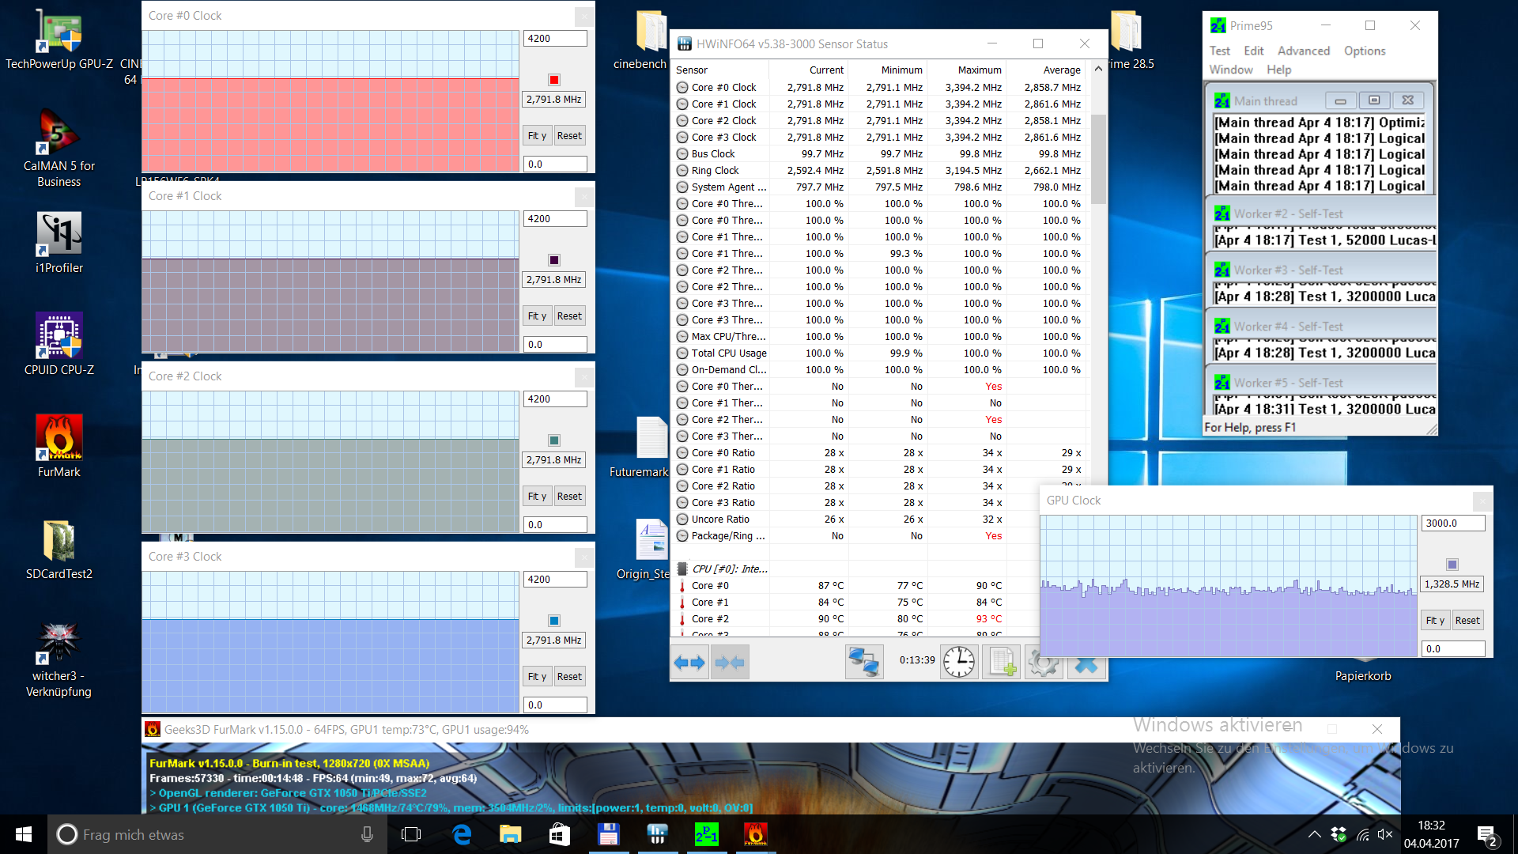Screen dimensions: 1518x854
Task: Open Action Center notifications icon
Action: (x=1486, y=834)
